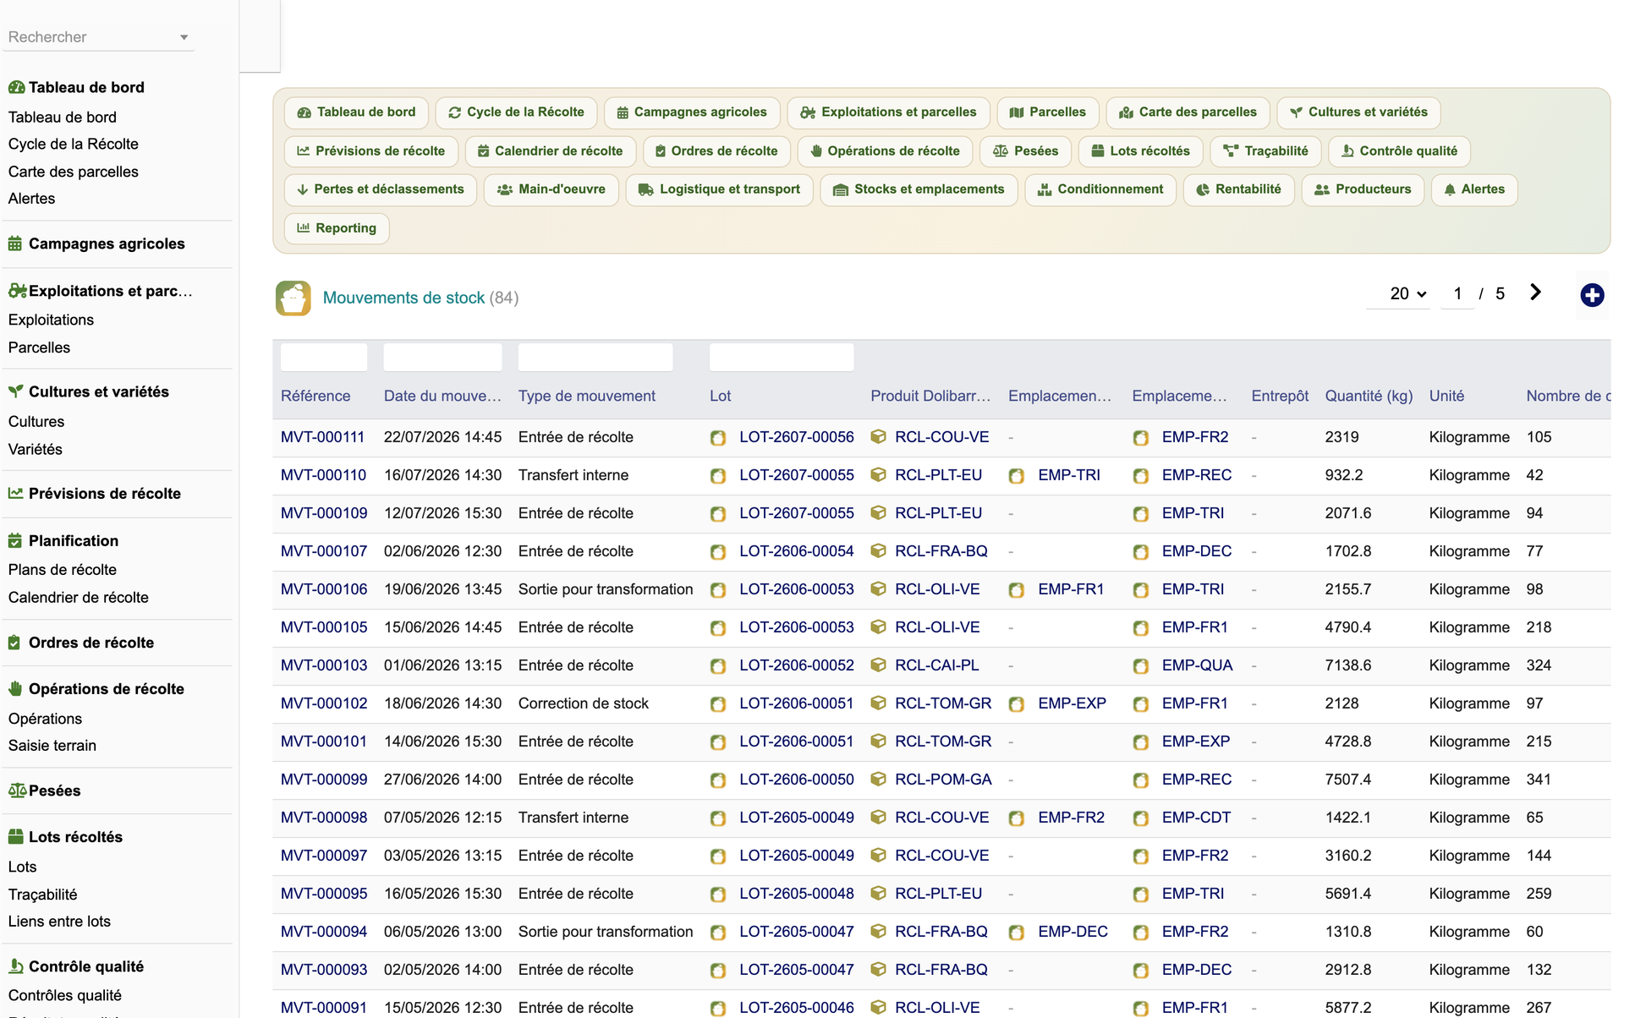
Task: Open Calendrier de récolte sidebar link
Action: coord(79,598)
